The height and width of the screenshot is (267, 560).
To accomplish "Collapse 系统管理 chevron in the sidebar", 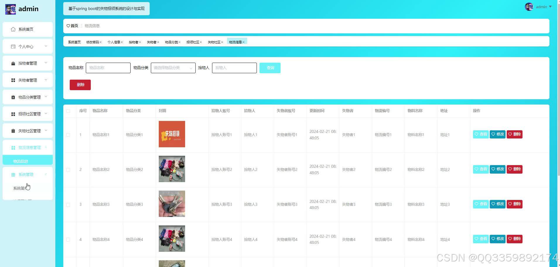I will click(x=46, y=174).
